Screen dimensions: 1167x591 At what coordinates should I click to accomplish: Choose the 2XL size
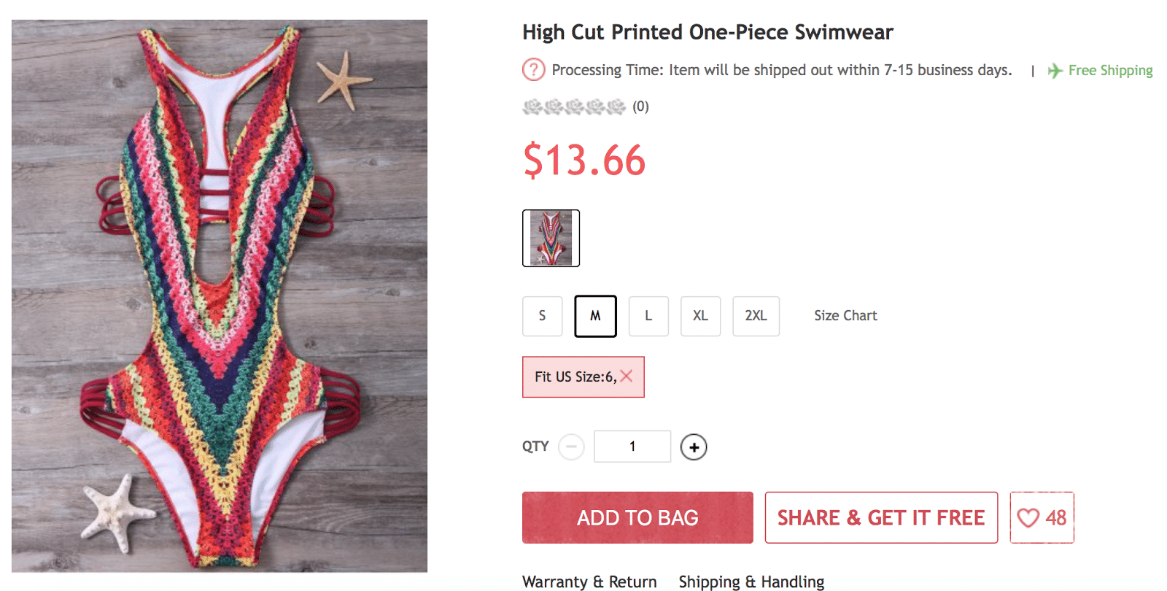pos(756,316)
